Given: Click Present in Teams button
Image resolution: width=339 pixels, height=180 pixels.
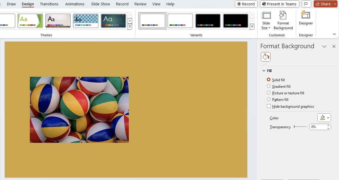Looking at the screenshot, I should click(x=279, y=4).
